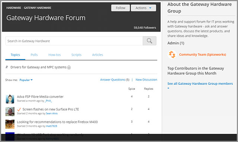Focus the Search in Gateway Hardware field
The height and width of the screenshot is (142, 238).
74,41
